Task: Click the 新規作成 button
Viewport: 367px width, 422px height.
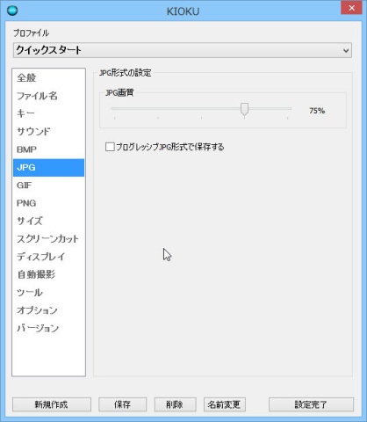Action: 52,404
